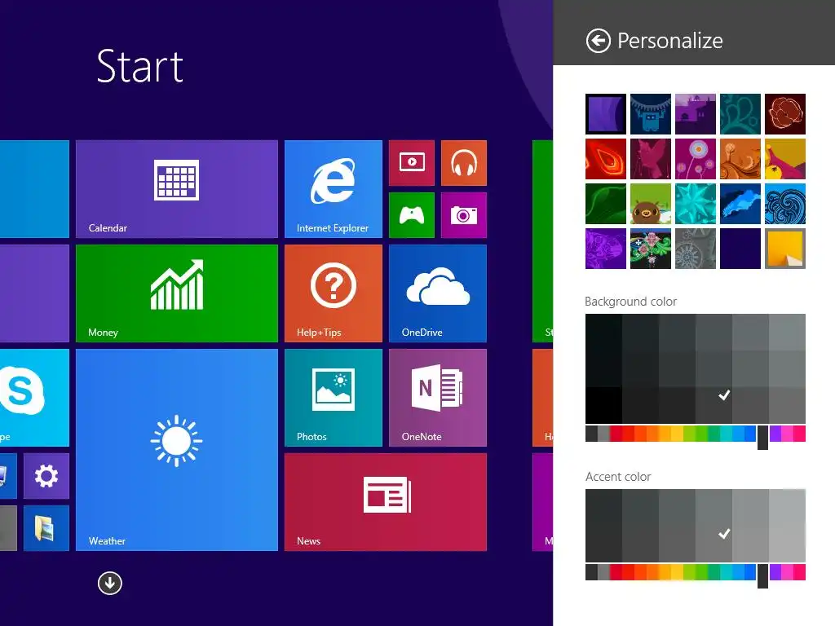Click the Background color hue slider handle

click(762, 437)
